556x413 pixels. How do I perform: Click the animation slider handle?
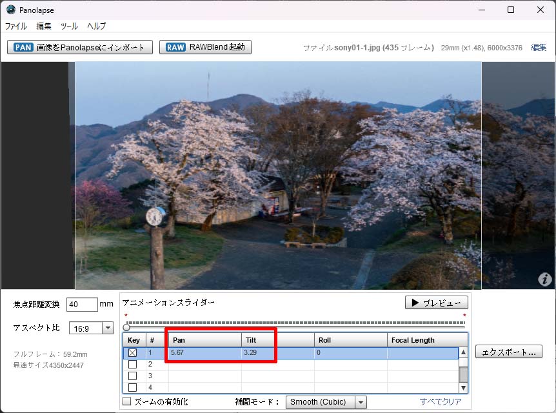pos(126,327)
